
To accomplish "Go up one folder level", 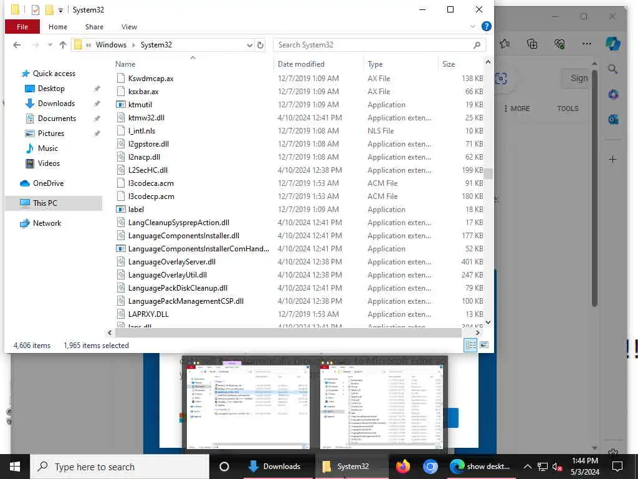I will [x=63, y=45].
